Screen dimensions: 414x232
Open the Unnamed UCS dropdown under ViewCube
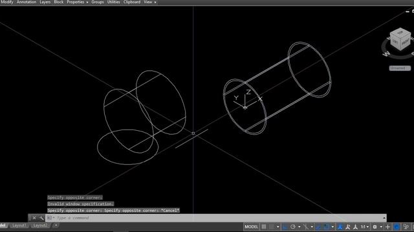tap(400, 68)
